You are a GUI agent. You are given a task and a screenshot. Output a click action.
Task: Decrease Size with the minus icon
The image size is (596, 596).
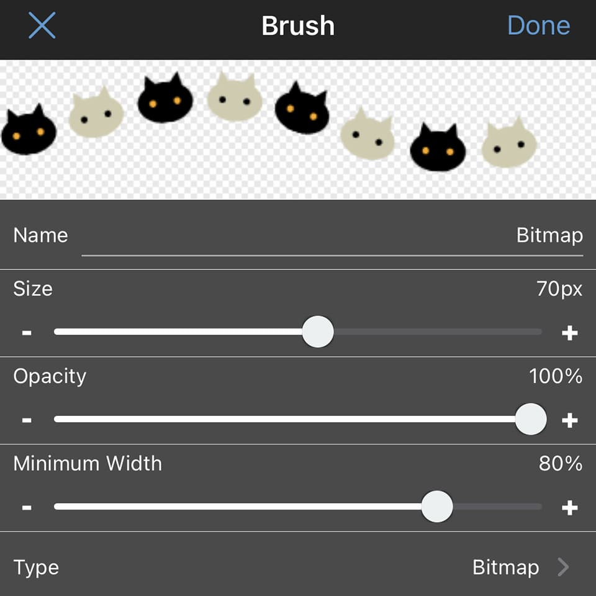[x=27, y=333]
